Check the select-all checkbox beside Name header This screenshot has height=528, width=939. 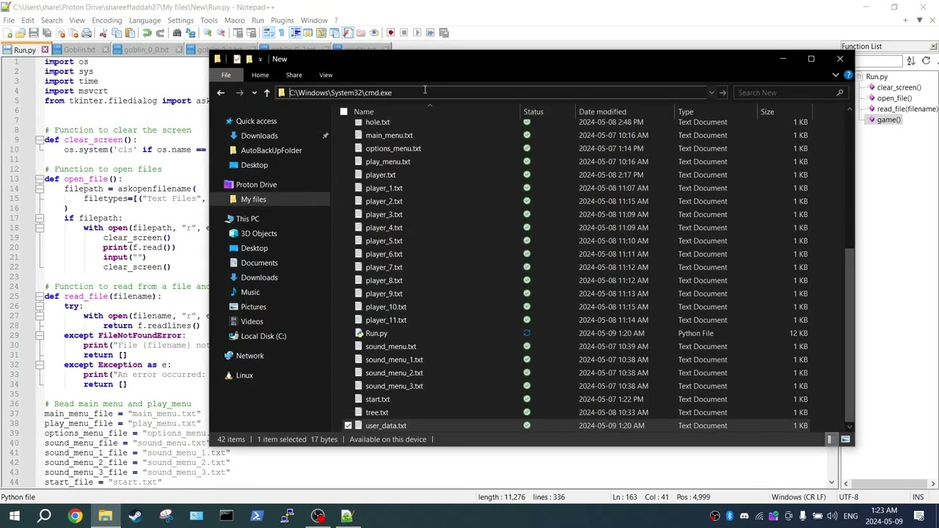[x=343, y=111]
